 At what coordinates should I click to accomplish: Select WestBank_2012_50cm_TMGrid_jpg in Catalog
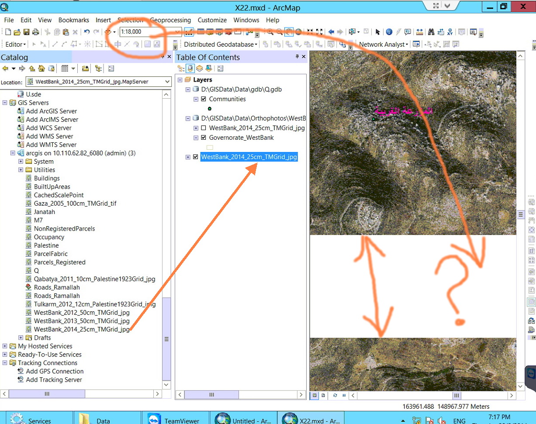(82, 313)
